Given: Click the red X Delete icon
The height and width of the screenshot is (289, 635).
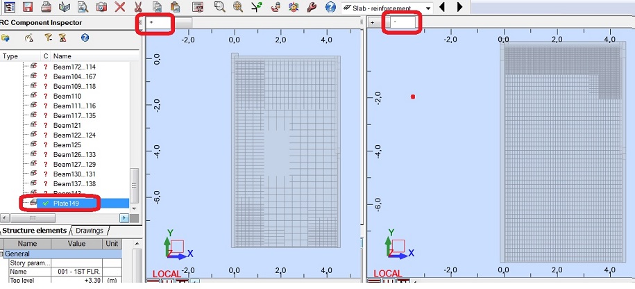Looking at the screenshot, I should click(x=119, y=7).
